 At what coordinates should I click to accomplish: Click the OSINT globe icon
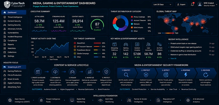point(10,100)
